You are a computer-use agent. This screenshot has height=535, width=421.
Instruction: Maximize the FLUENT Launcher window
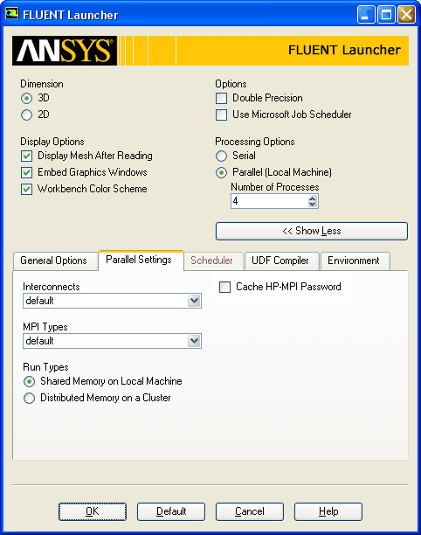(x=386, y=15)
